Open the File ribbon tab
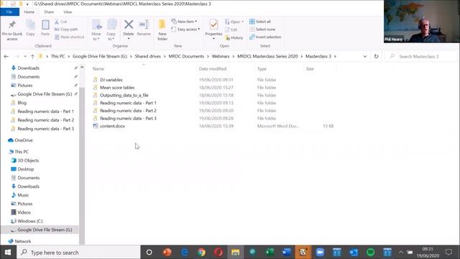 click(x=9, y=12)
